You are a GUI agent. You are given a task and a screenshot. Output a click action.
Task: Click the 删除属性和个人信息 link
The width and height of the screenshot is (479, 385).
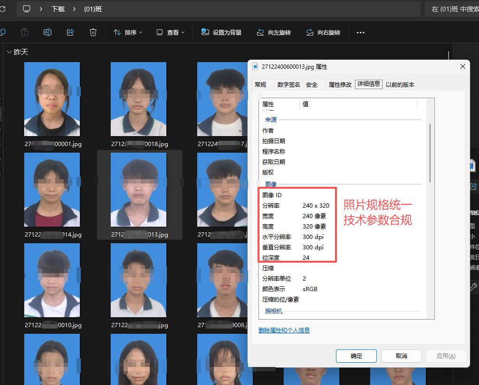[x=284, y=330]
